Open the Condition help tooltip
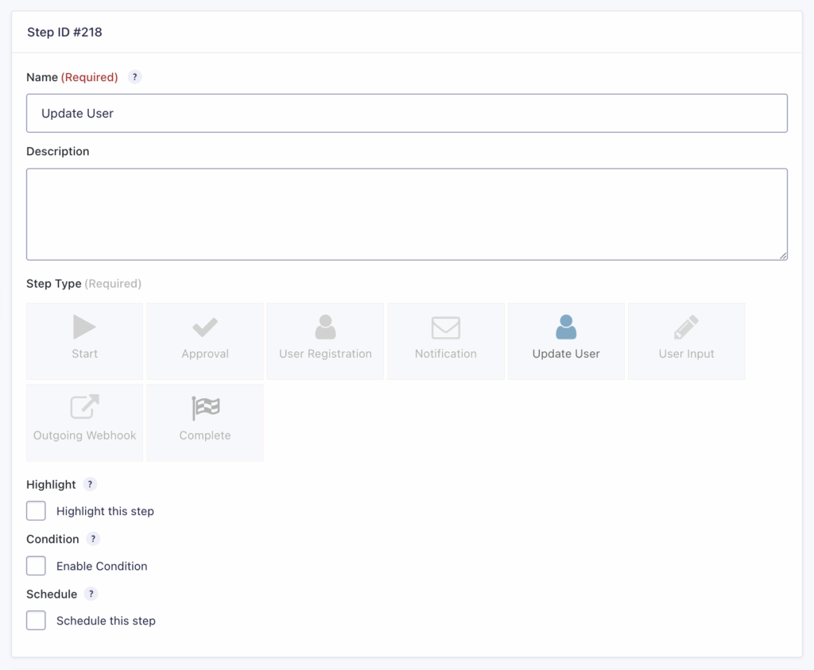This screenshot has height=670, width=814. tap(92, 539)
